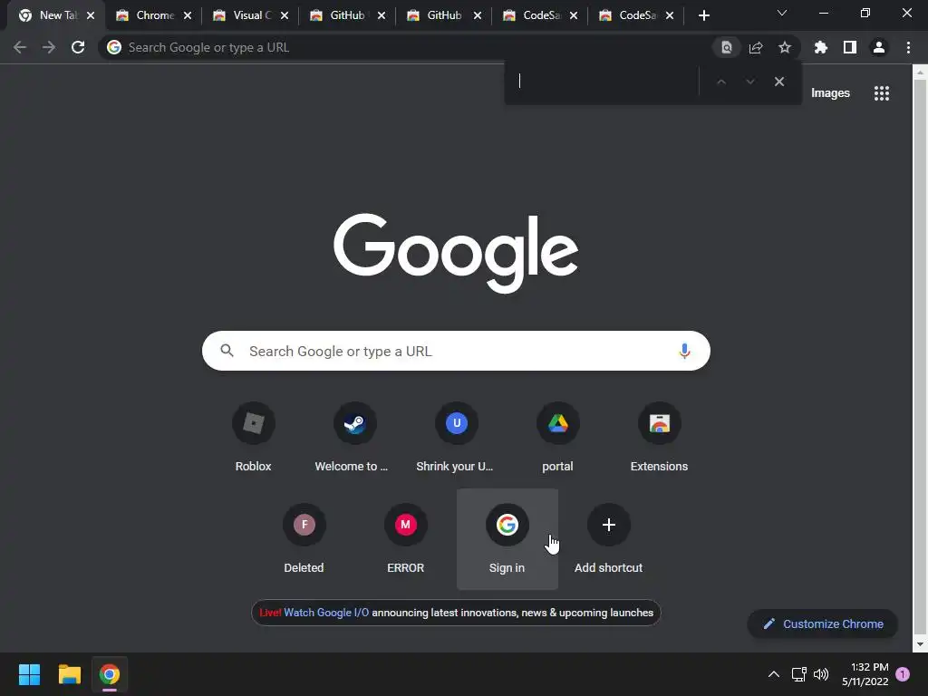Screen dimensions: 928x696
Task: Close the Chrome tab
Action: (188, 15)
